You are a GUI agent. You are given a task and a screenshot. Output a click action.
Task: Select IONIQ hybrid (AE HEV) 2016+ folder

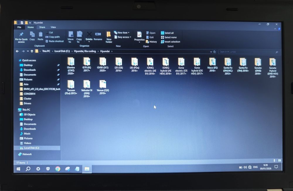pyautogui.click(x=166, y=66)
